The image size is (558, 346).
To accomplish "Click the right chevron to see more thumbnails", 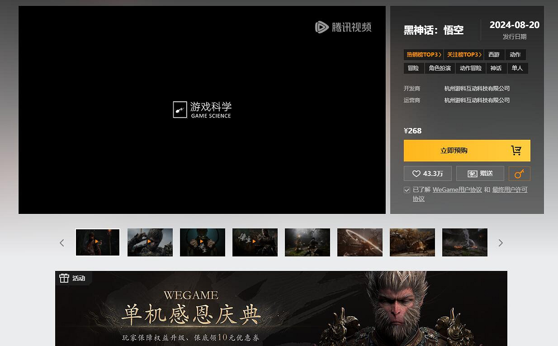I will (x=501, y=243).
